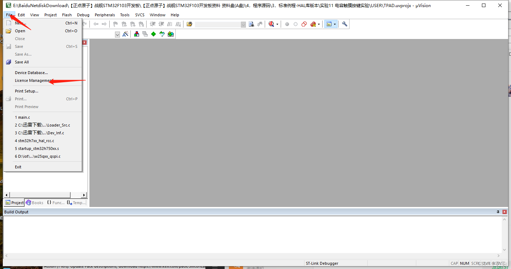Image resolution: width=511 pixels, height=269 pixels.
Task: Go to next bookmark icon
Action: pyautogui.click(x=132, y=24)
